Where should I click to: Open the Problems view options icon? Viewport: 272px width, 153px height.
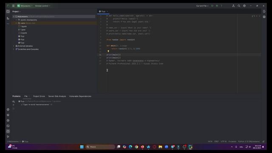(x=14, y=102)
